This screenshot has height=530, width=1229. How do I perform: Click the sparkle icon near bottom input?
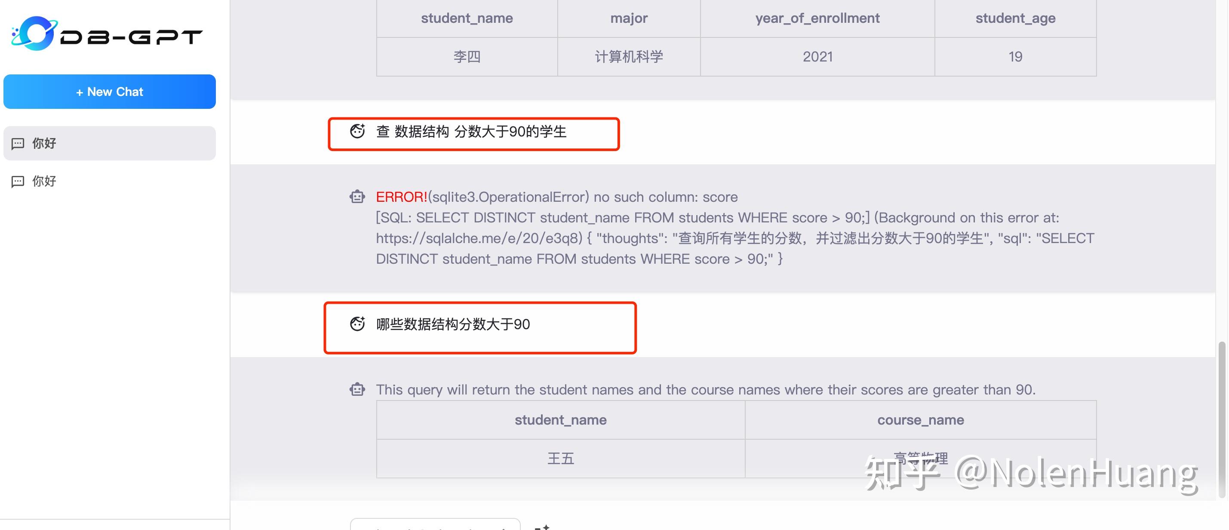pyautogui.click(x=542, y=527)
